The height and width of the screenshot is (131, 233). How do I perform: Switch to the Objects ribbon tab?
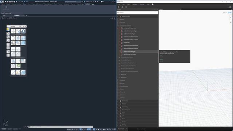8,4
